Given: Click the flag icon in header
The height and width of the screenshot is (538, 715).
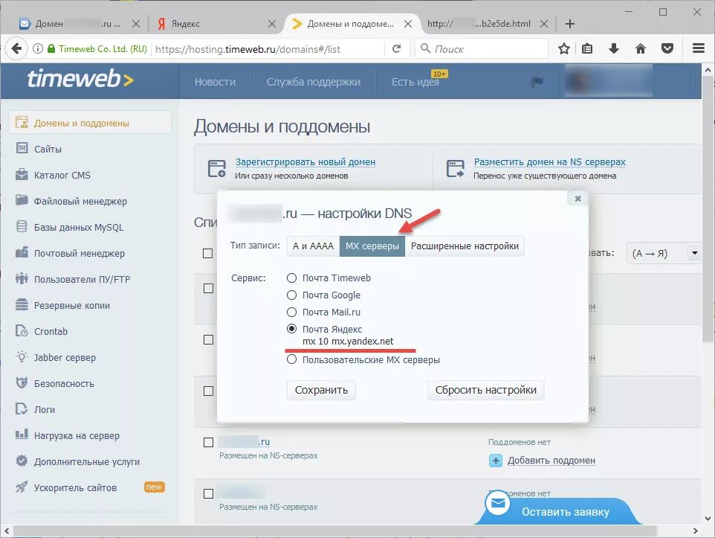Looking at the screenshot, I should tap(537, 82).
